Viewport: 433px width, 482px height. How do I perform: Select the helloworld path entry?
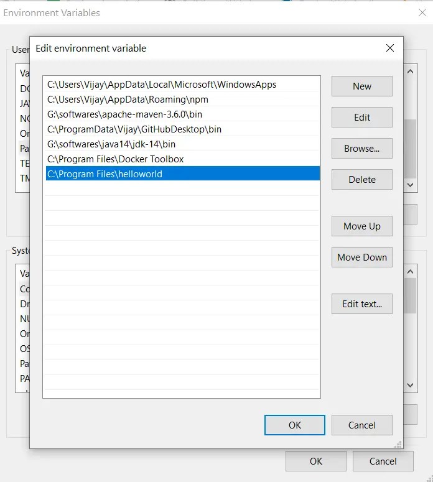105,174
